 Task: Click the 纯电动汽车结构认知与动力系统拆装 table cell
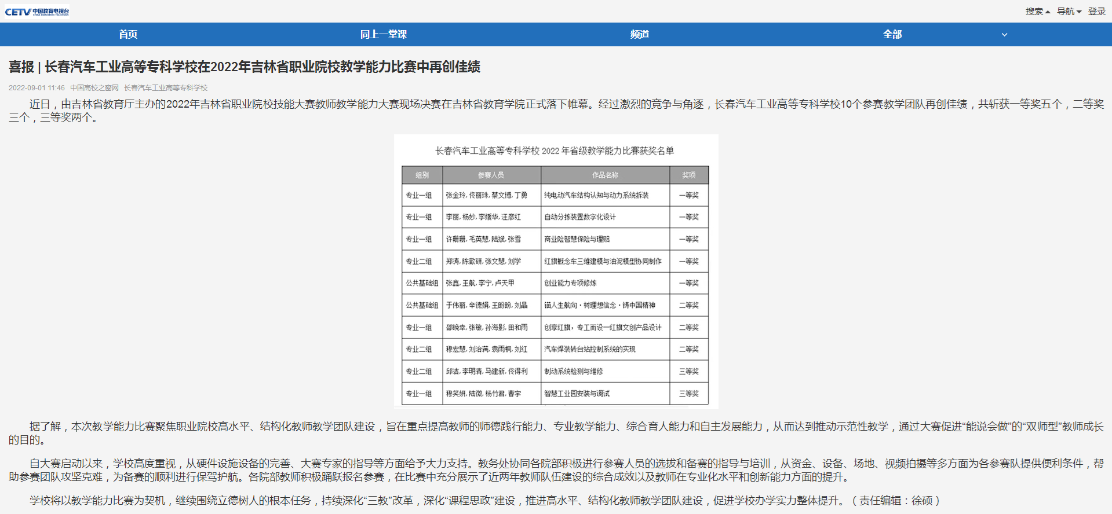pos(596,196)
